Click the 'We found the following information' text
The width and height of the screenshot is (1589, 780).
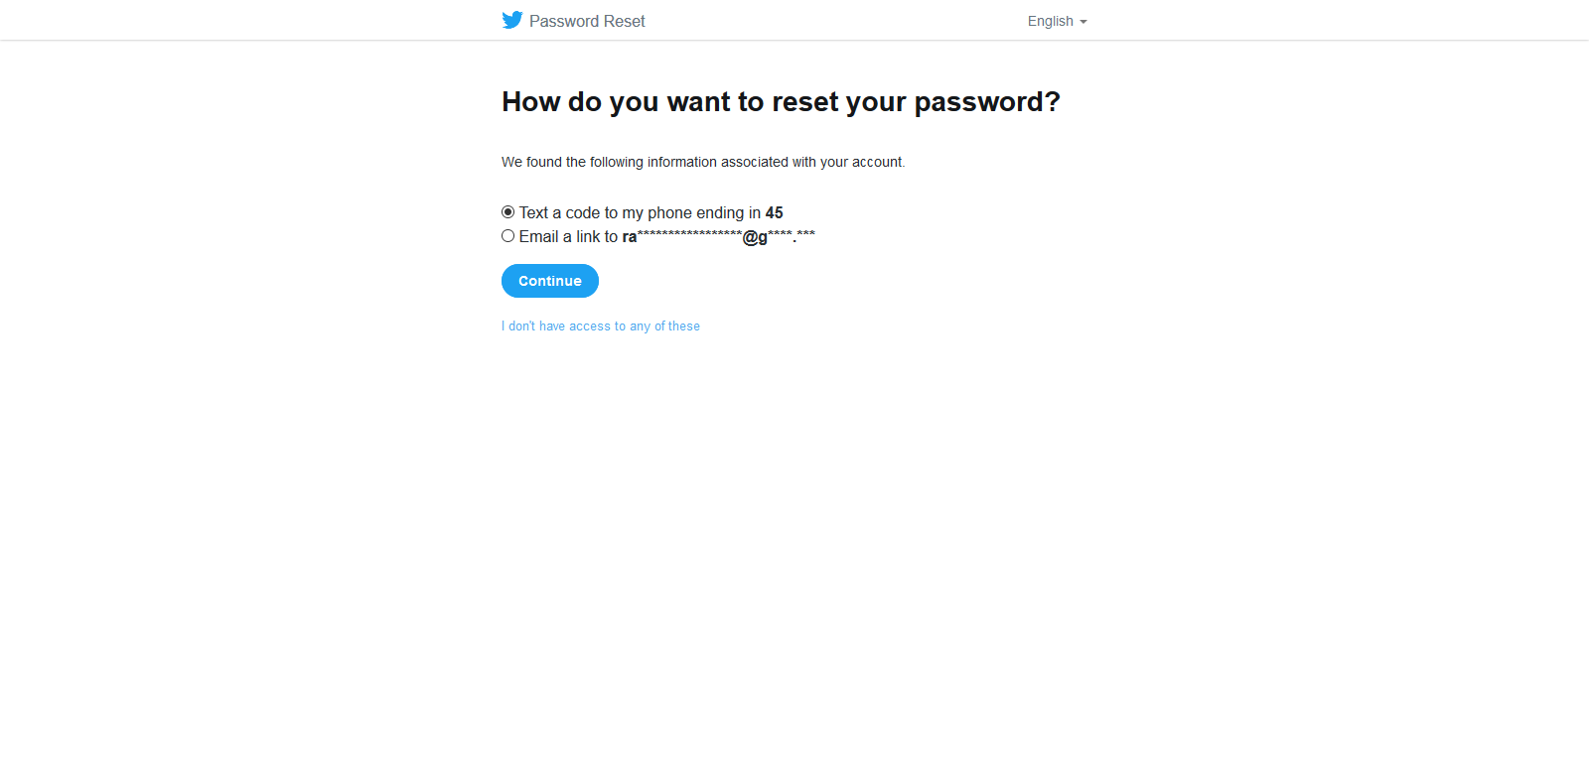pos(703,162)
